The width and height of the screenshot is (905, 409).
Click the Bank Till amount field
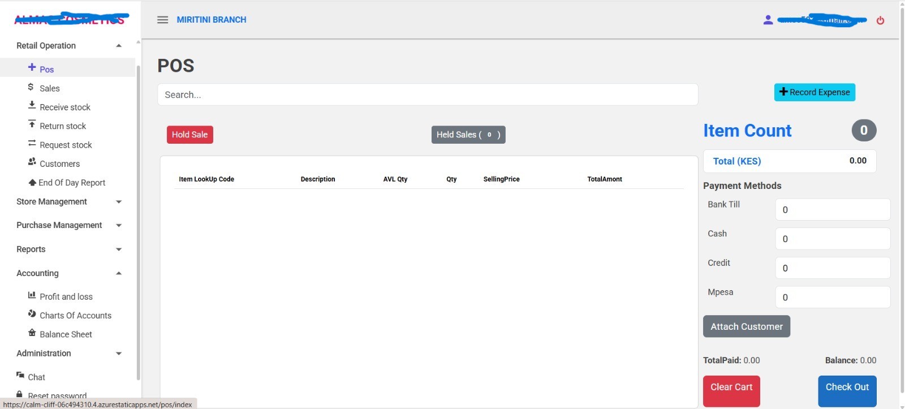click(833, 209)
